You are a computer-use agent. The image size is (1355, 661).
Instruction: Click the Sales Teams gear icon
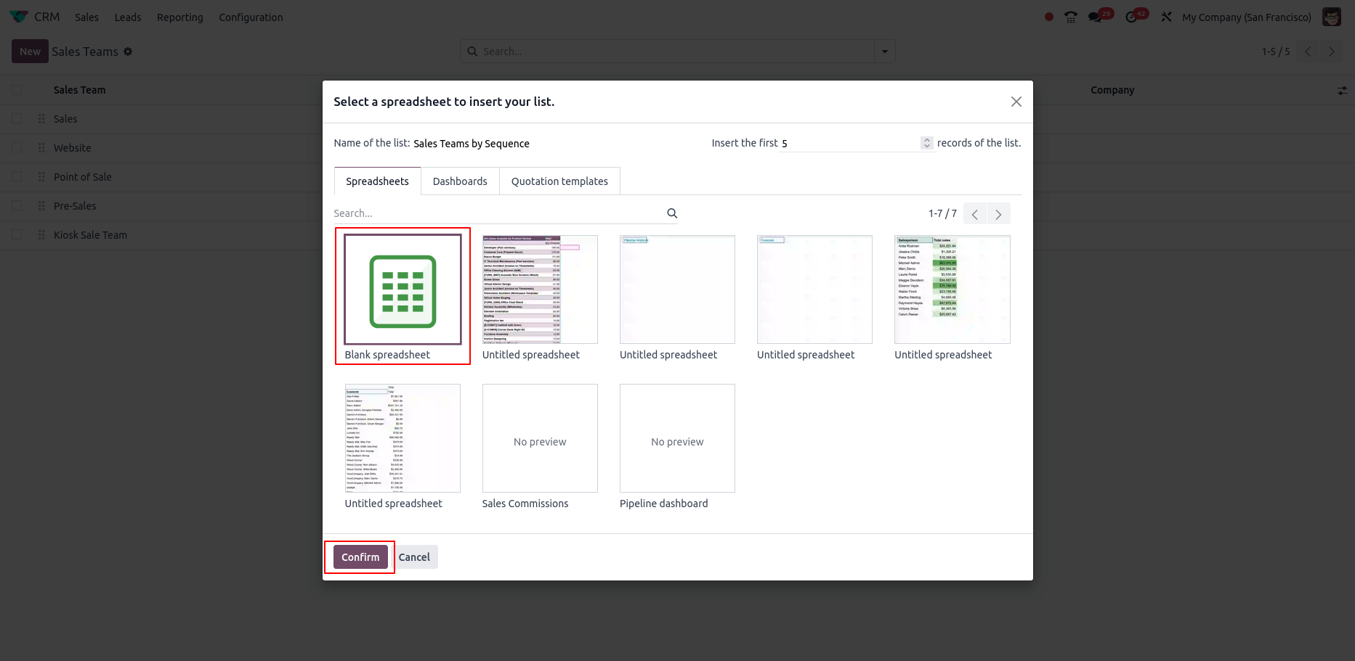click(128, 52)
